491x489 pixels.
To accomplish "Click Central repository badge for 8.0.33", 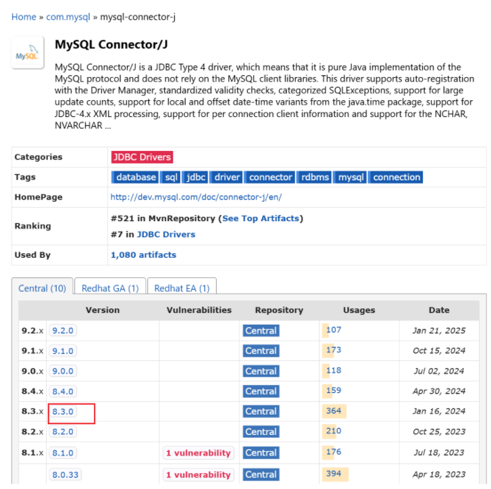I will point(261,474).
